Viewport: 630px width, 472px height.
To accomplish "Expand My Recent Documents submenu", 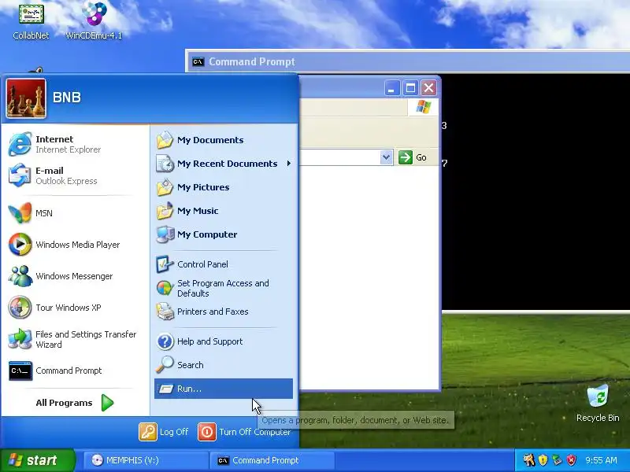I will click(224, 164).
